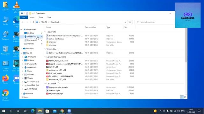Collapse the This PC tree node
Screen dimensions: 204x114
[21, 53]
